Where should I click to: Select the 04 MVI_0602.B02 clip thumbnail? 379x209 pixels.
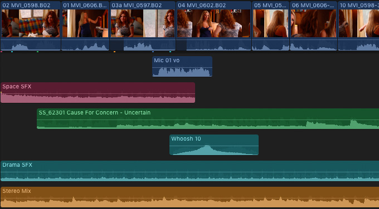(214, 23)
